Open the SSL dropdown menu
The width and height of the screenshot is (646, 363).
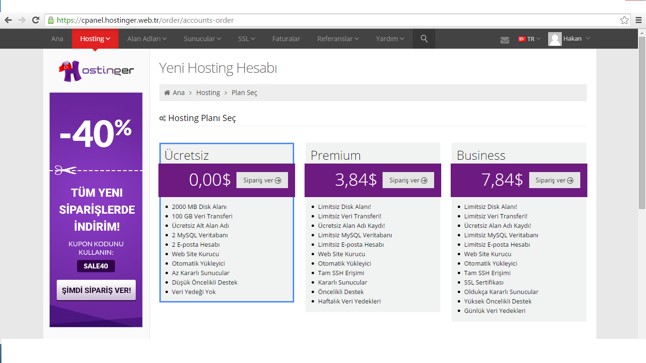[x=247, y=39]
